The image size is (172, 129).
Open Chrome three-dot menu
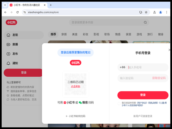[x=166, y=12]
